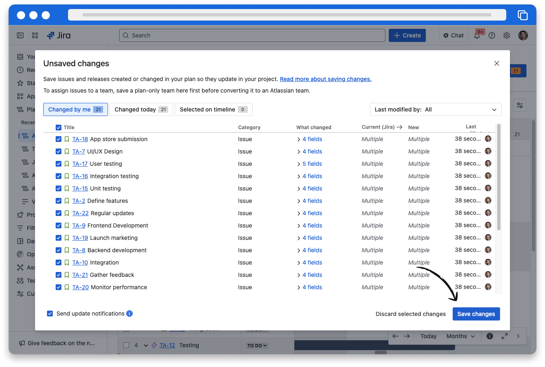Click the Teams sidebar icon
The width and height of the screenshot is (545, 367).
tap(20, 281)
